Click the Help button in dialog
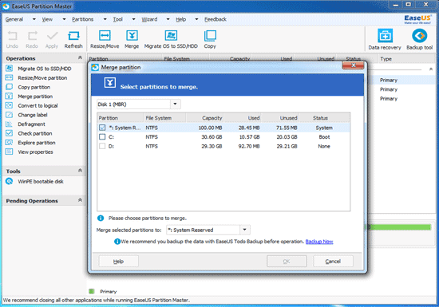The image size is (439, 307). (118, 262)
